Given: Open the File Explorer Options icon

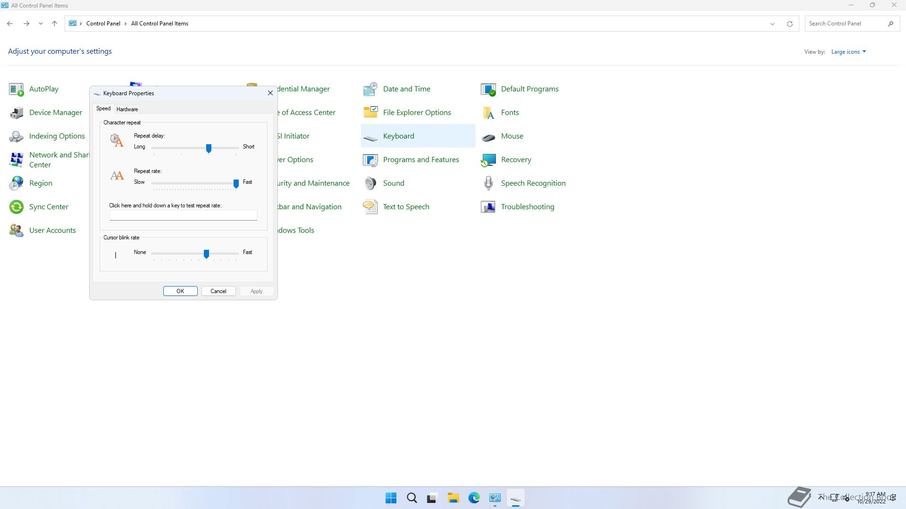Looking at the screenshot, I should point(370,113).
